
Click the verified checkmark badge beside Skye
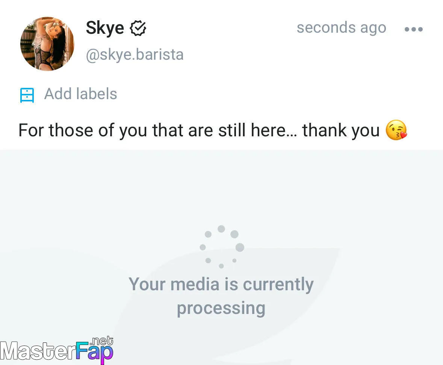138,28
